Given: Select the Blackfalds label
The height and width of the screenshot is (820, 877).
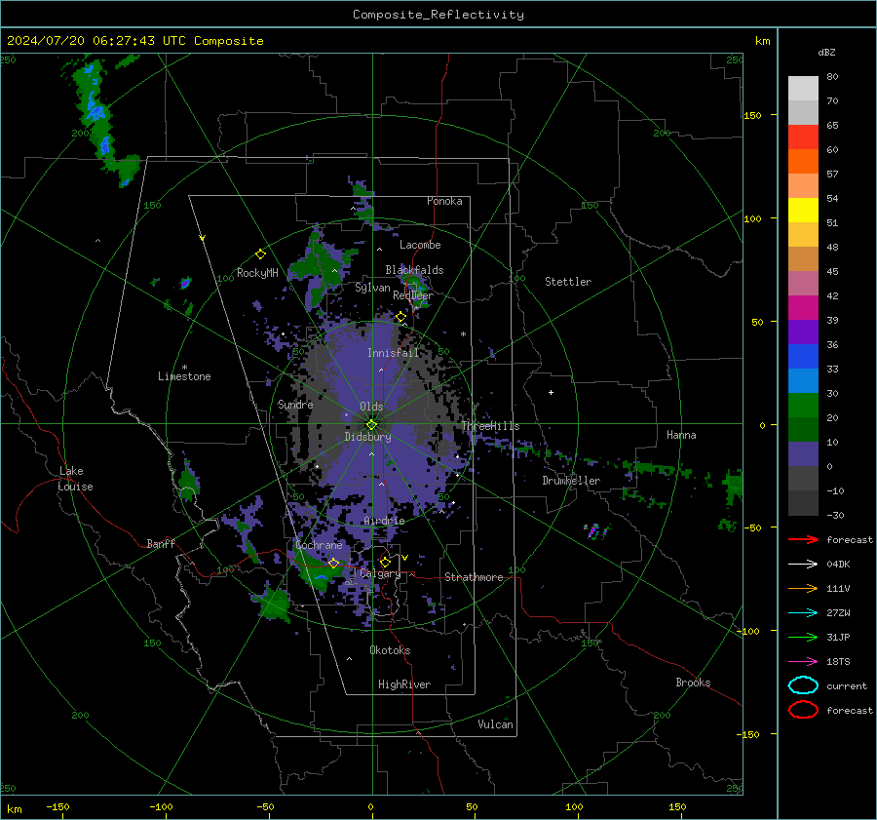Looking at the screenshot, I should click(x=414, y=270).
